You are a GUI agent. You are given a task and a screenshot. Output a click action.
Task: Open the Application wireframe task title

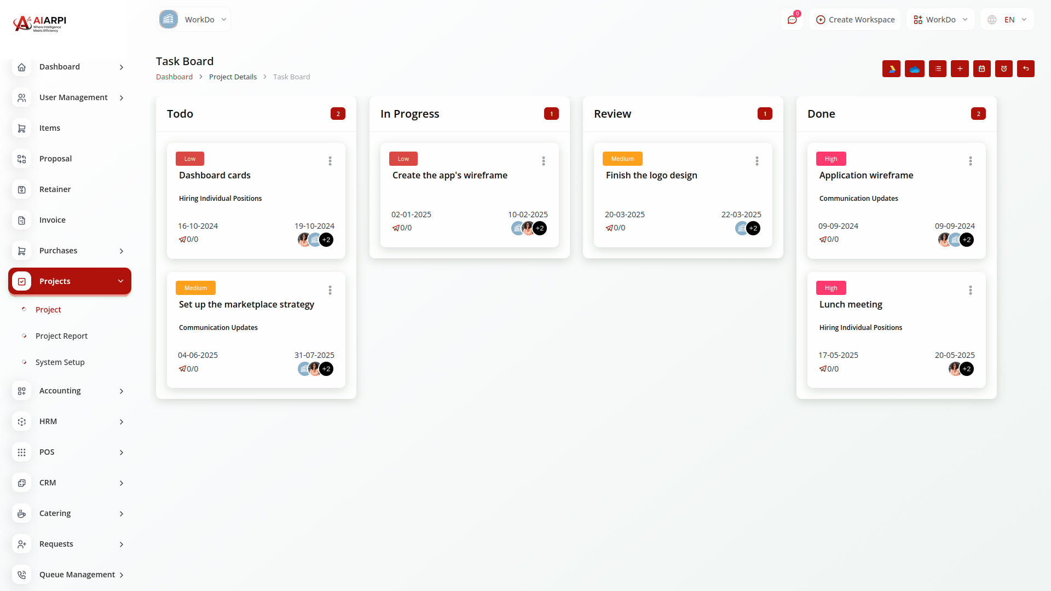(866, 176)
